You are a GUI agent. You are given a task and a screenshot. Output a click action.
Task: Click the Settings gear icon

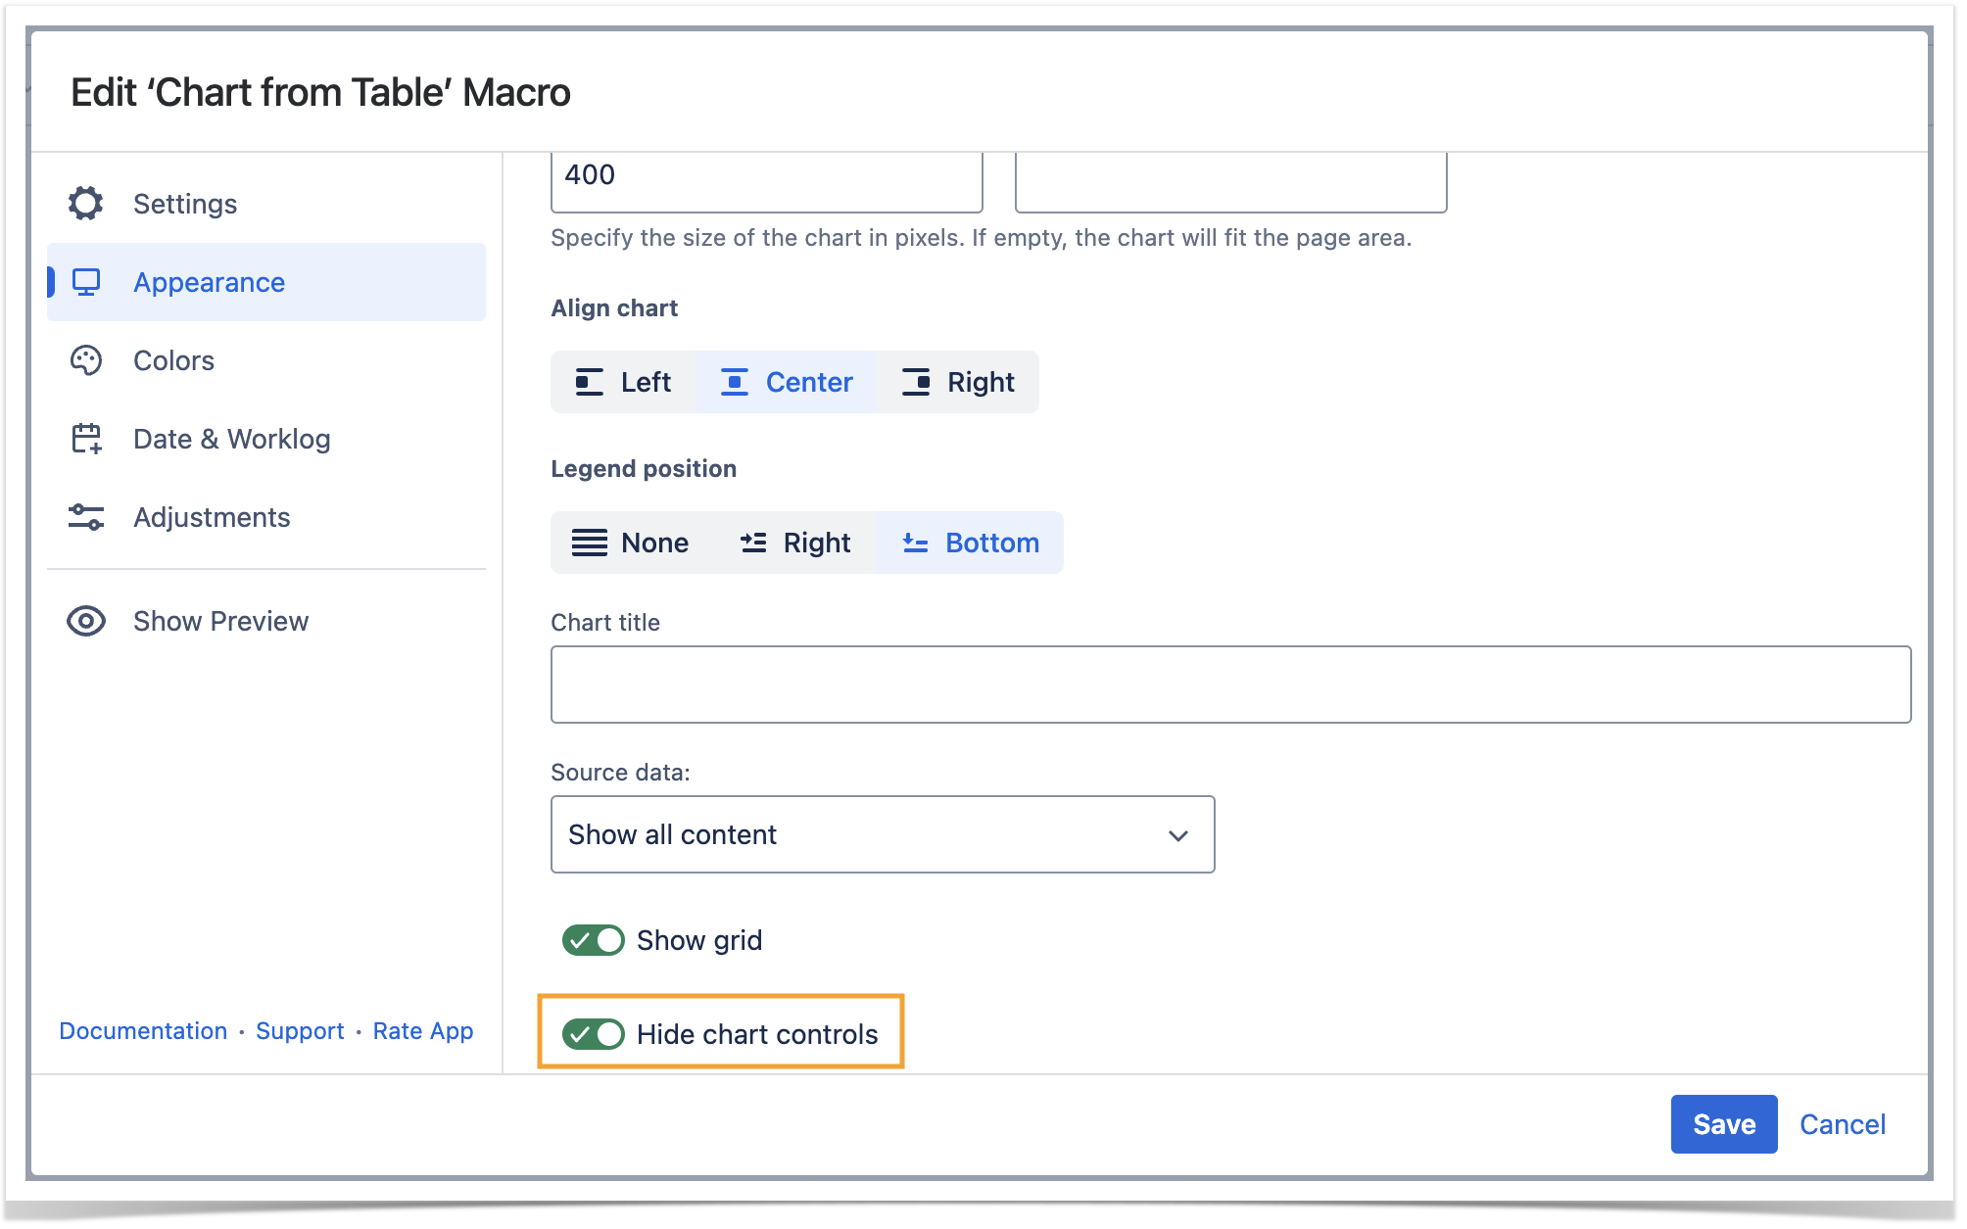point(86,204)
